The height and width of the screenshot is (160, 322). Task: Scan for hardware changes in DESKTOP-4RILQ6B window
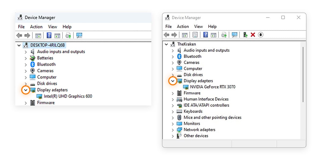(79, 35)
